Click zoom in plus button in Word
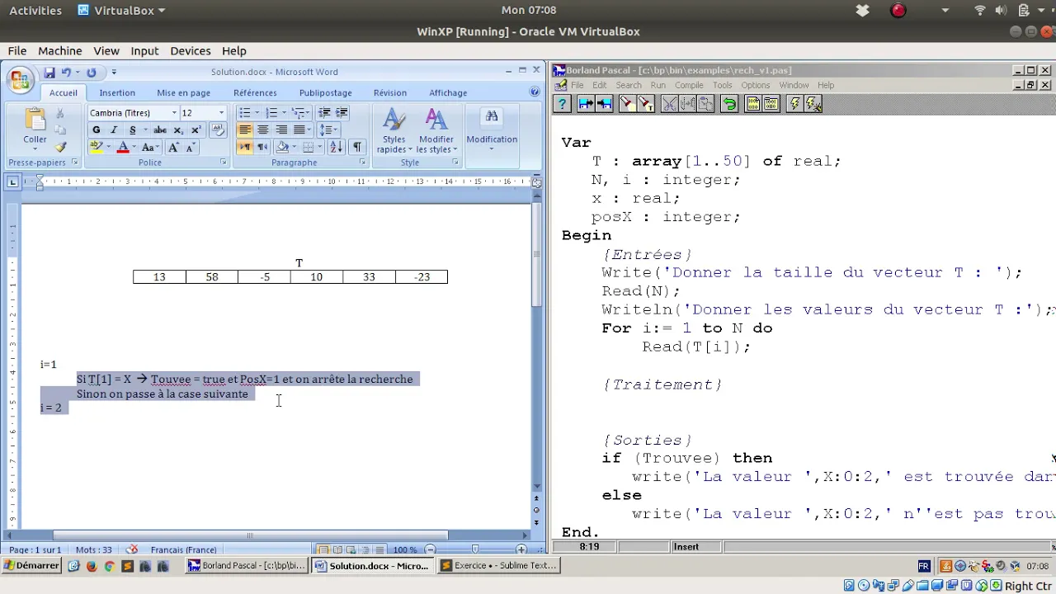 pos(521,549)
